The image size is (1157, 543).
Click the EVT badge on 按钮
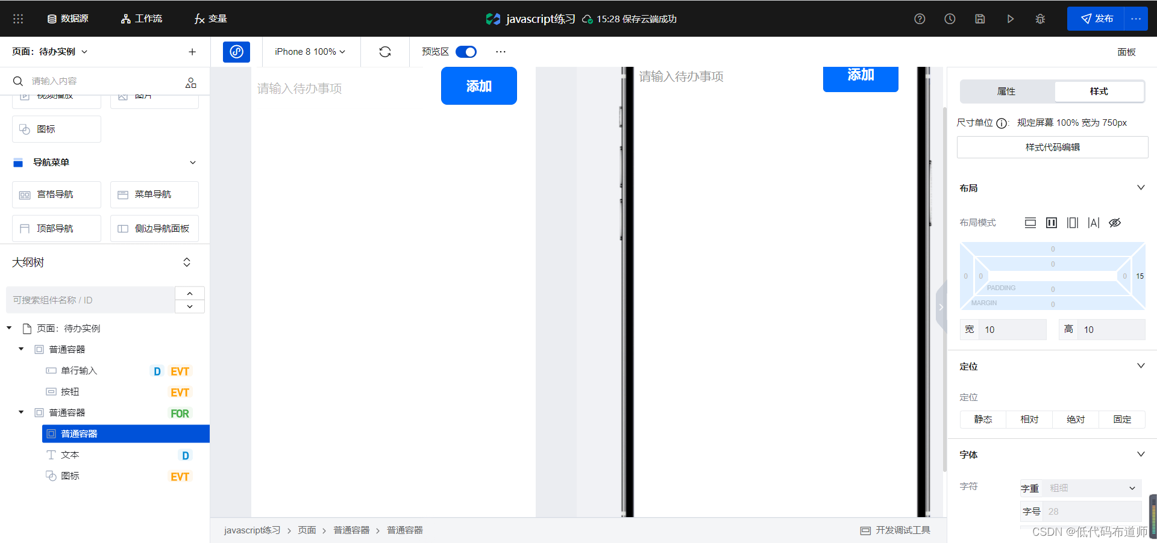[x=180, y=393]
